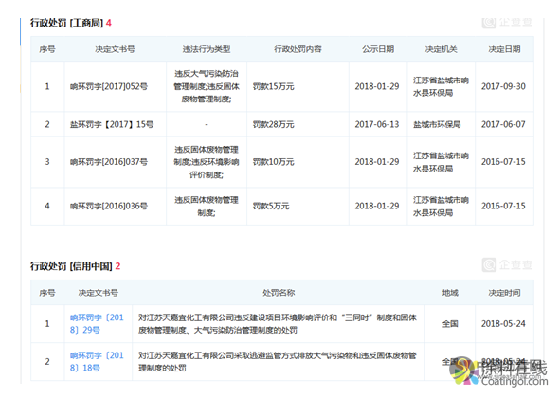Click the 2018-05-24 date in row 1
Image resolution: width=559 pixels, height=398 pixels.
click(503, 323)
